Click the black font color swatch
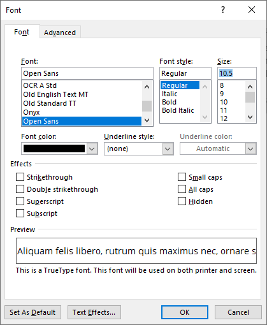267x325 pixels. point(54,148)
